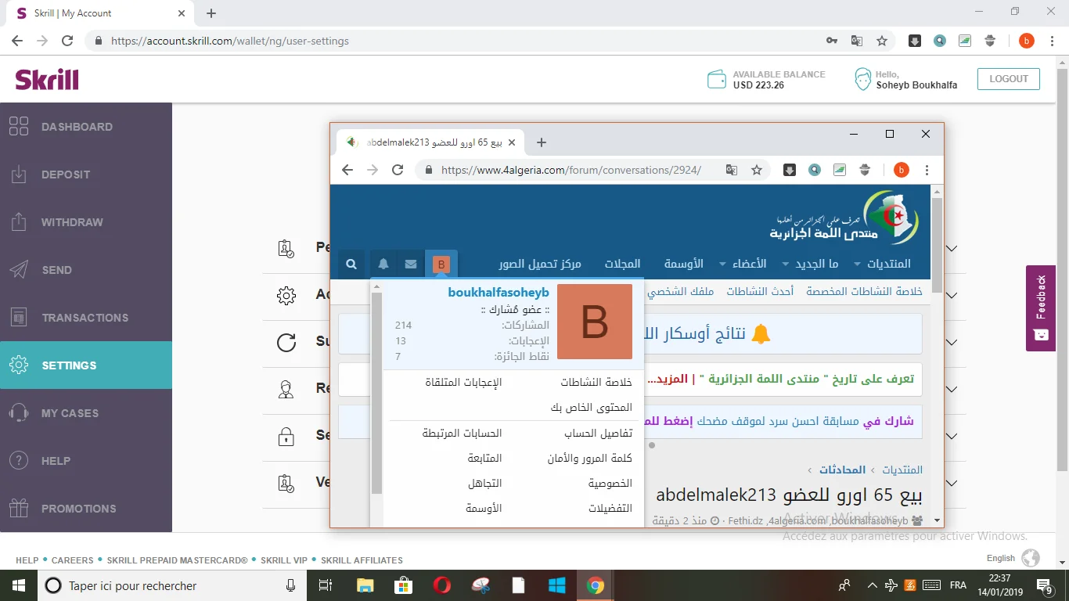
Task: Click the LOGOUT button
Action: pyautogui.click(x=1009, y=79)
